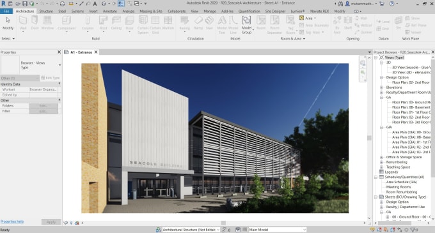The height and width of the screenshot is (233, 435).
Task: Select the Model Text tool
Action: [222, 25]
